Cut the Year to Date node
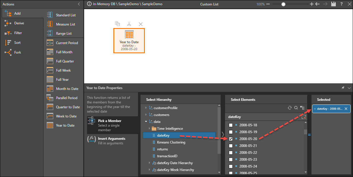 129,24
